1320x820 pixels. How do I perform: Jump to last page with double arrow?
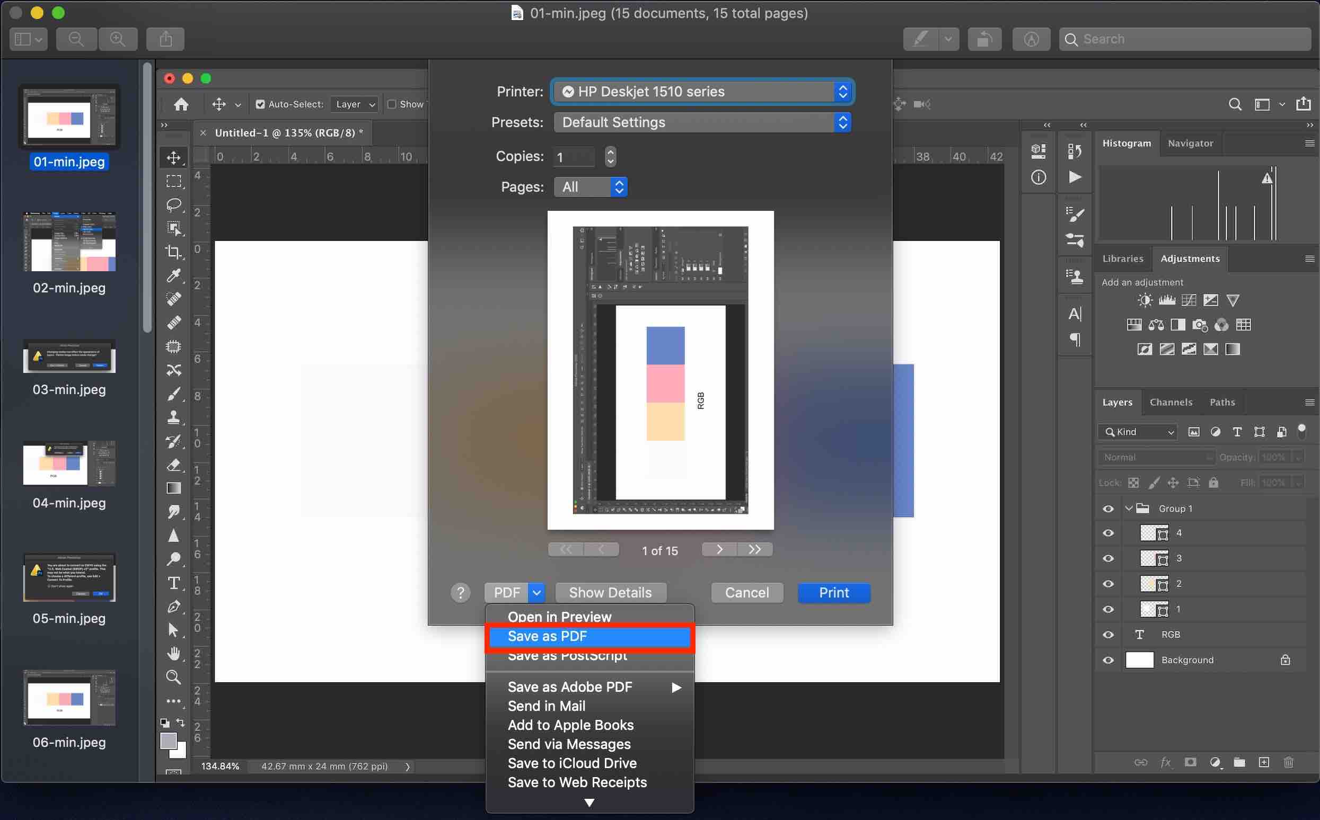pos(754,549)
